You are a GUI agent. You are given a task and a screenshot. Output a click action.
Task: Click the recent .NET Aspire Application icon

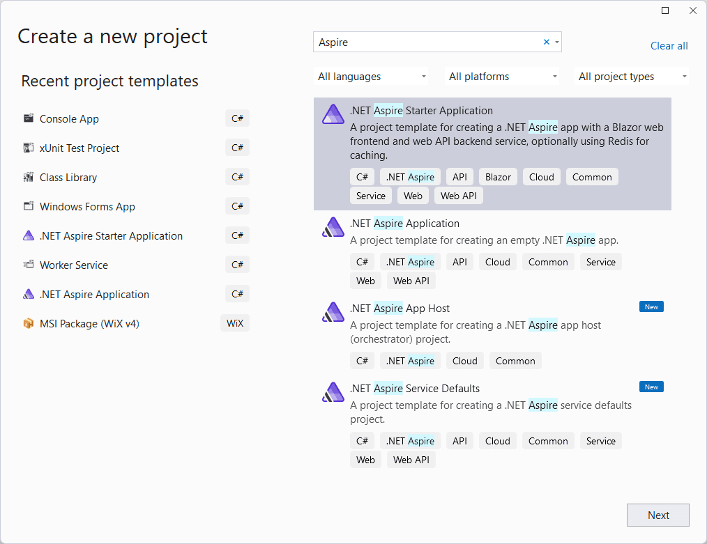pyautogui.click(x=29, y=294)
